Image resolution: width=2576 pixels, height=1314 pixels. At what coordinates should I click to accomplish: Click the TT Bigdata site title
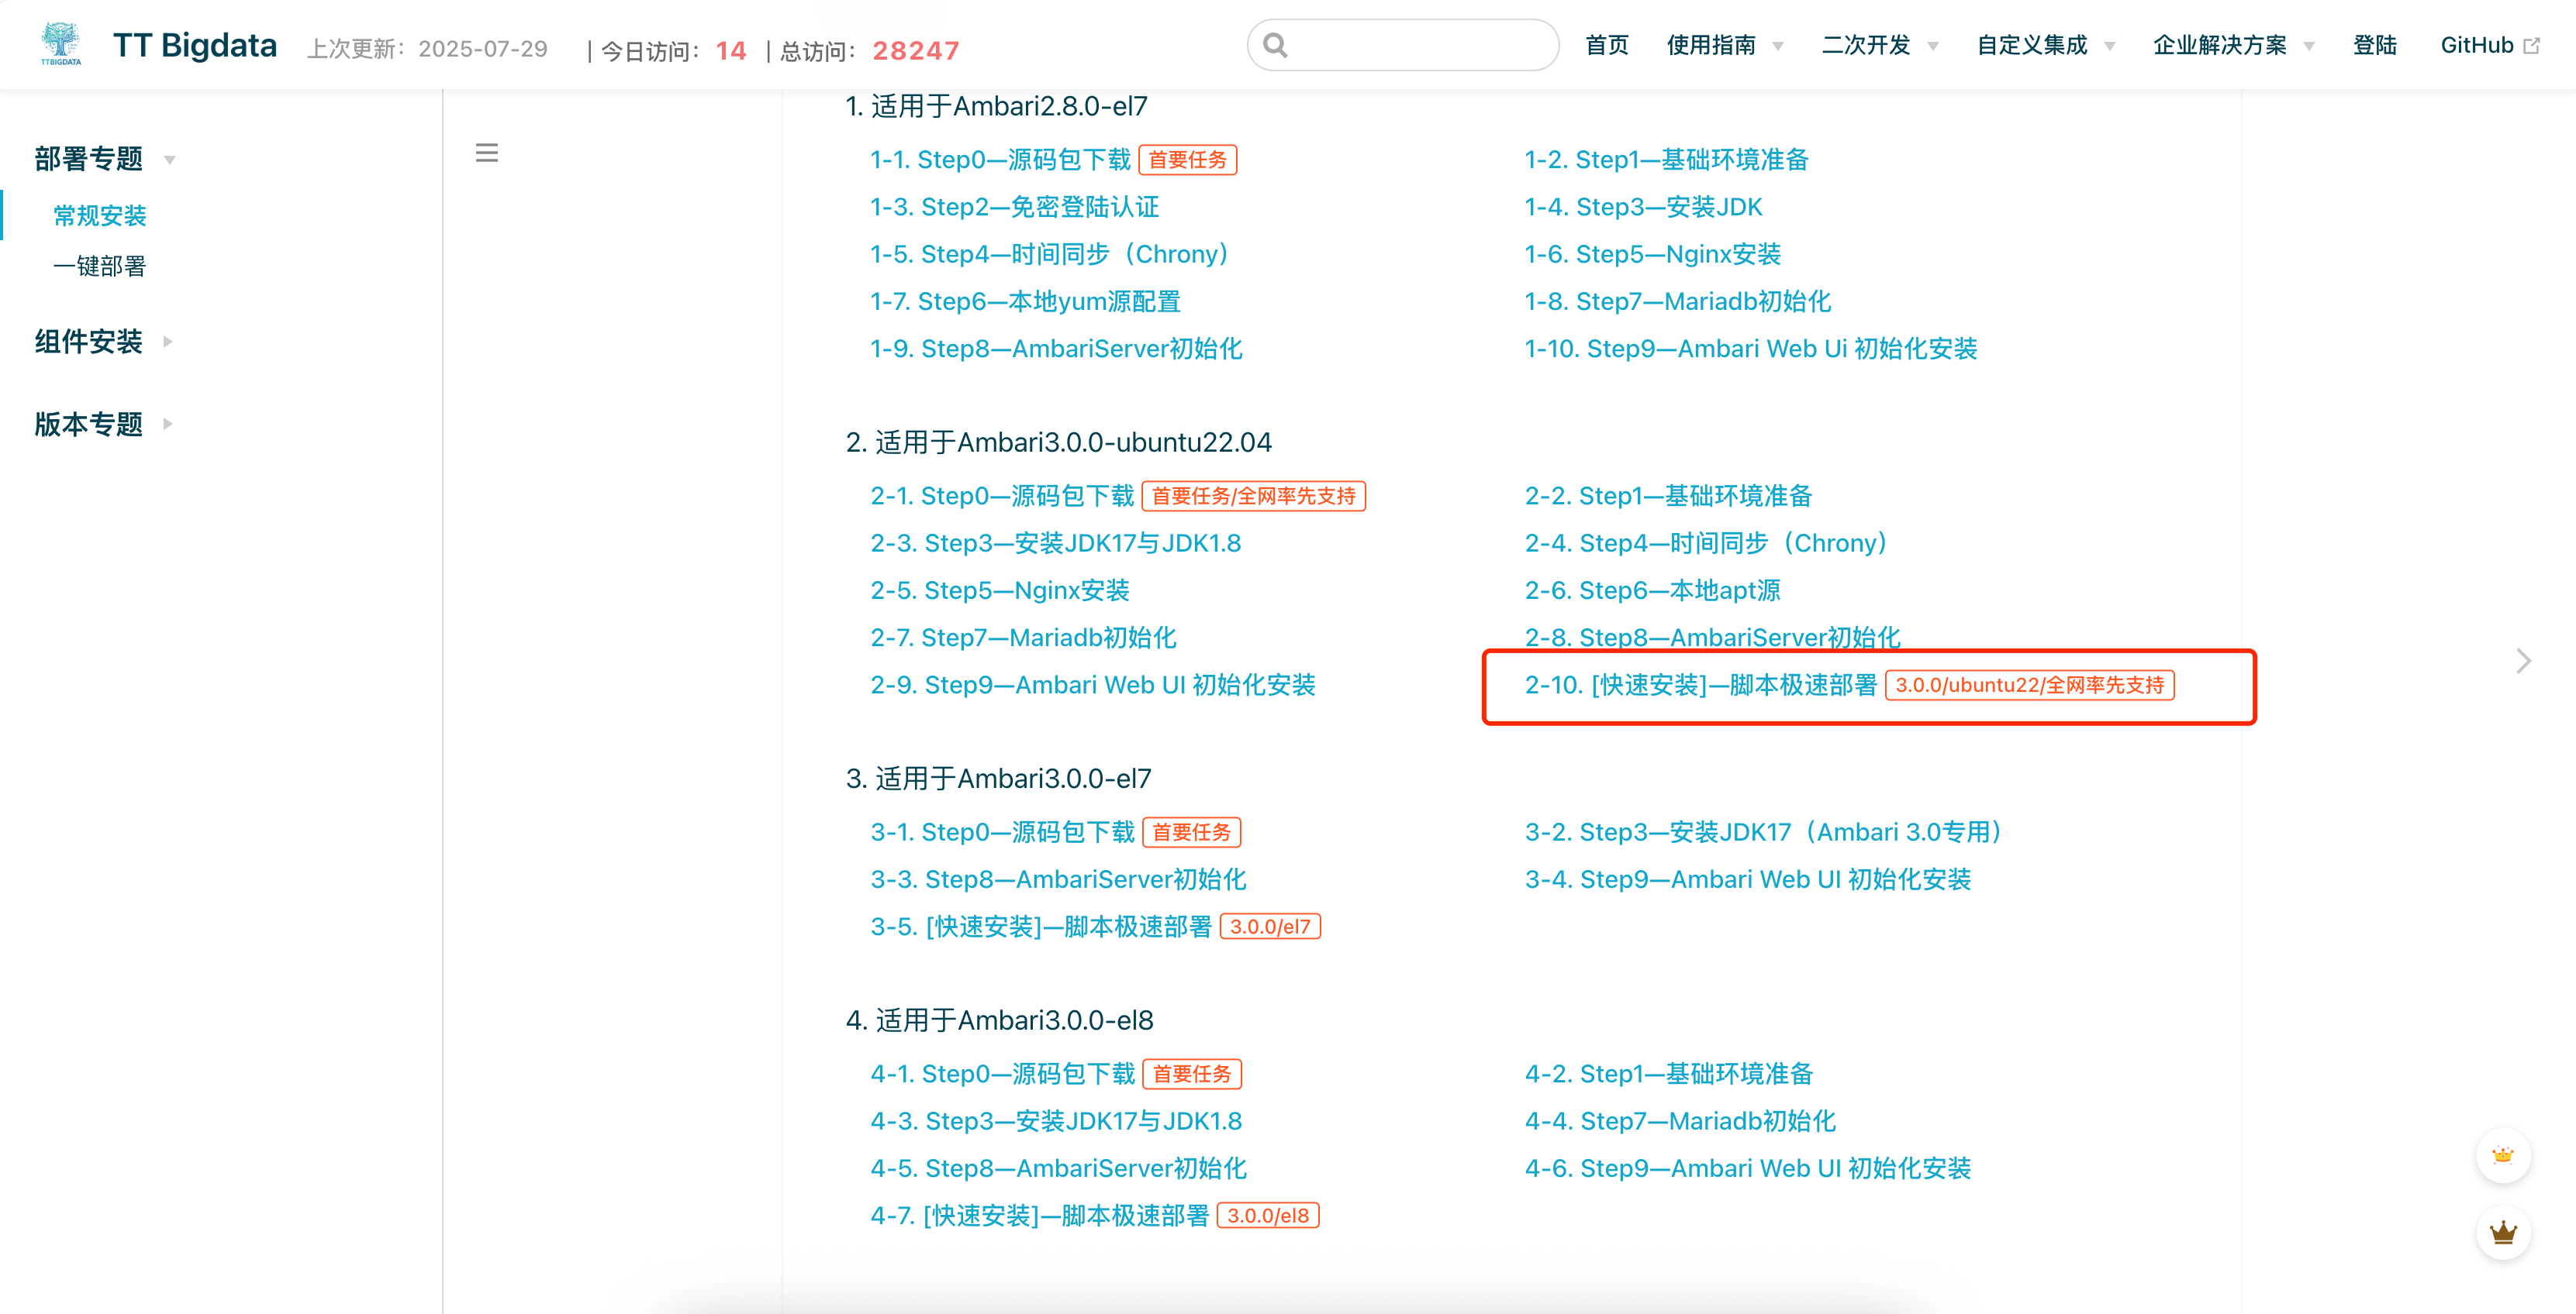pos(195,45)
